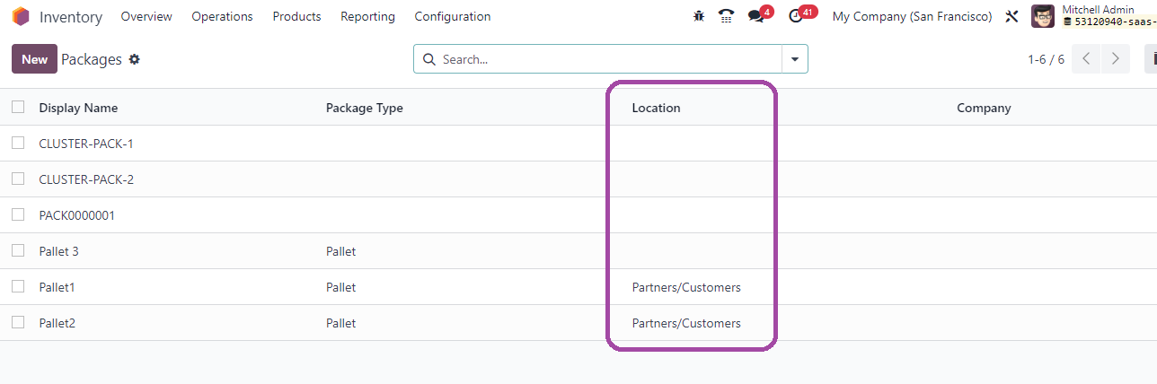Image resolution: width=1157 pixels, height=384 pixels.
Task: Open the Packages gear actions menu
Action: (x=135, y=59)
